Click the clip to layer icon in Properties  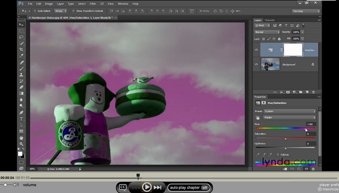coord(285,169)
